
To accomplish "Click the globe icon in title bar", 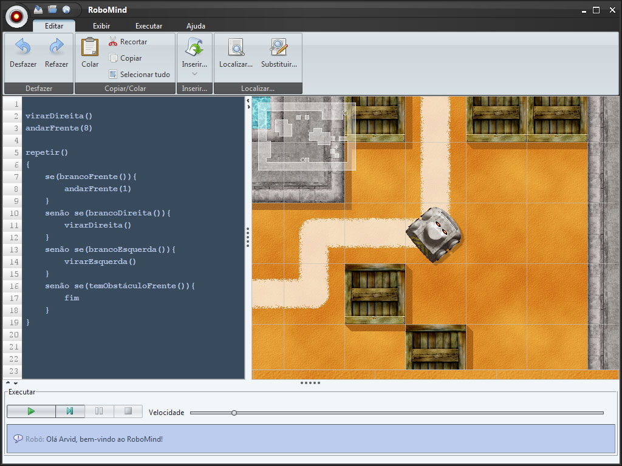I will (x=66, y=9).
